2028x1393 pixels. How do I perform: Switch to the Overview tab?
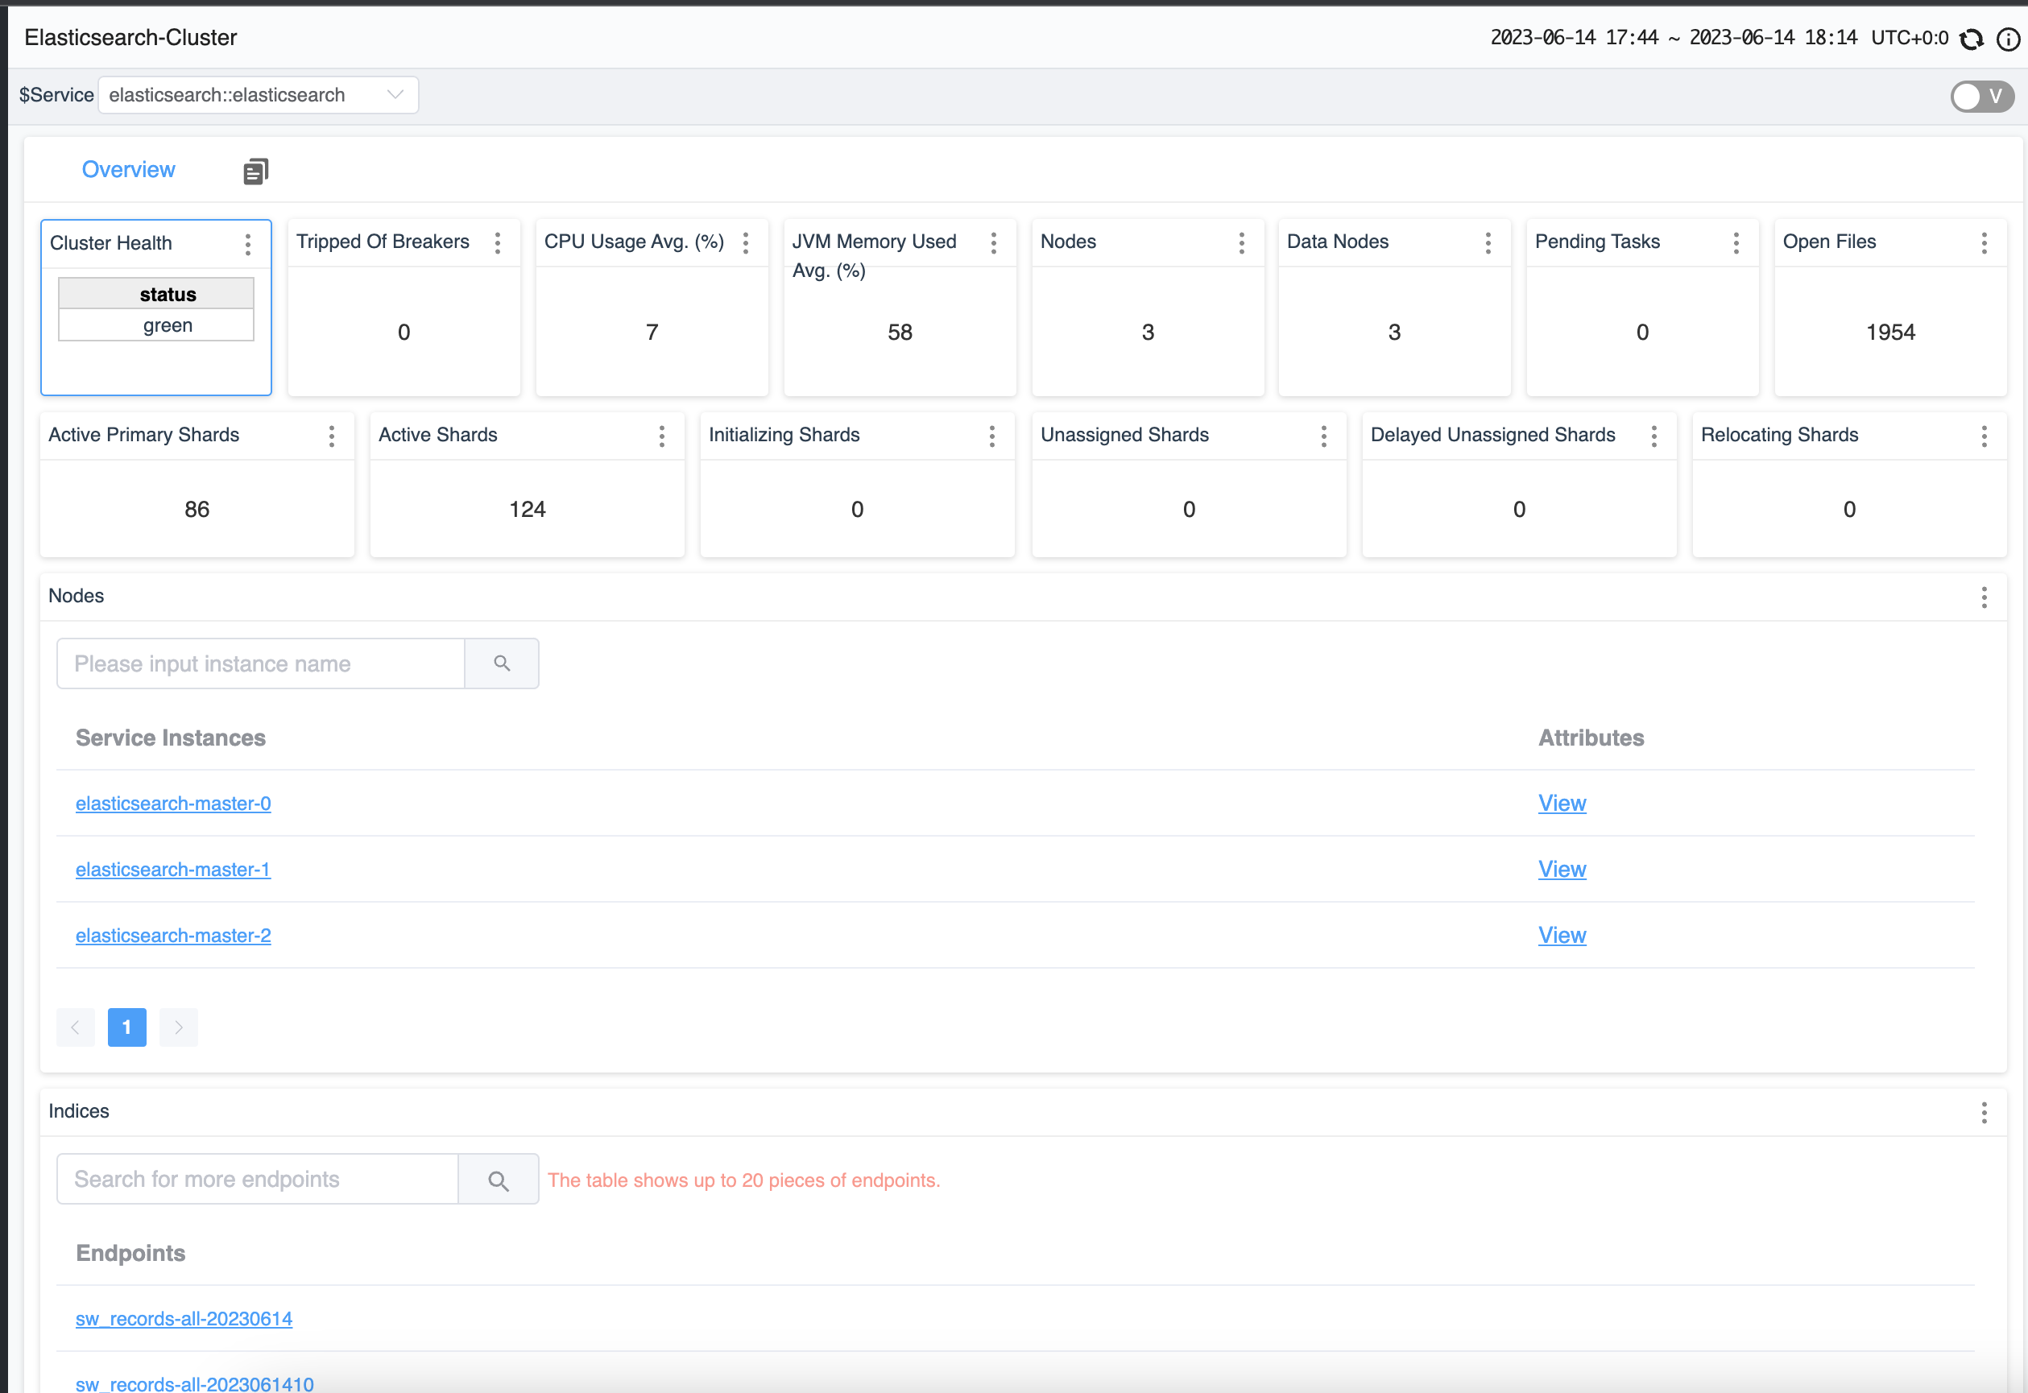click(128, 169)
